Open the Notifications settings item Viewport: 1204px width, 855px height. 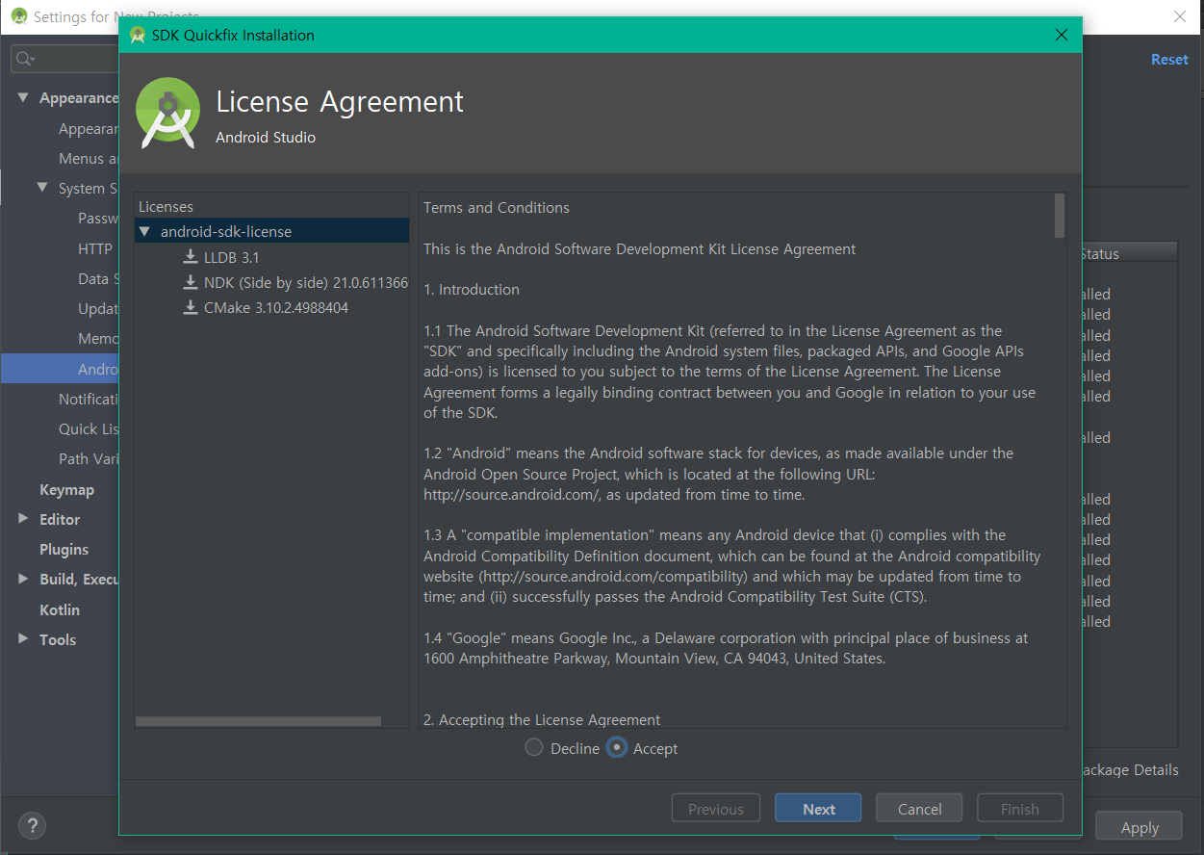pos(89,399)
